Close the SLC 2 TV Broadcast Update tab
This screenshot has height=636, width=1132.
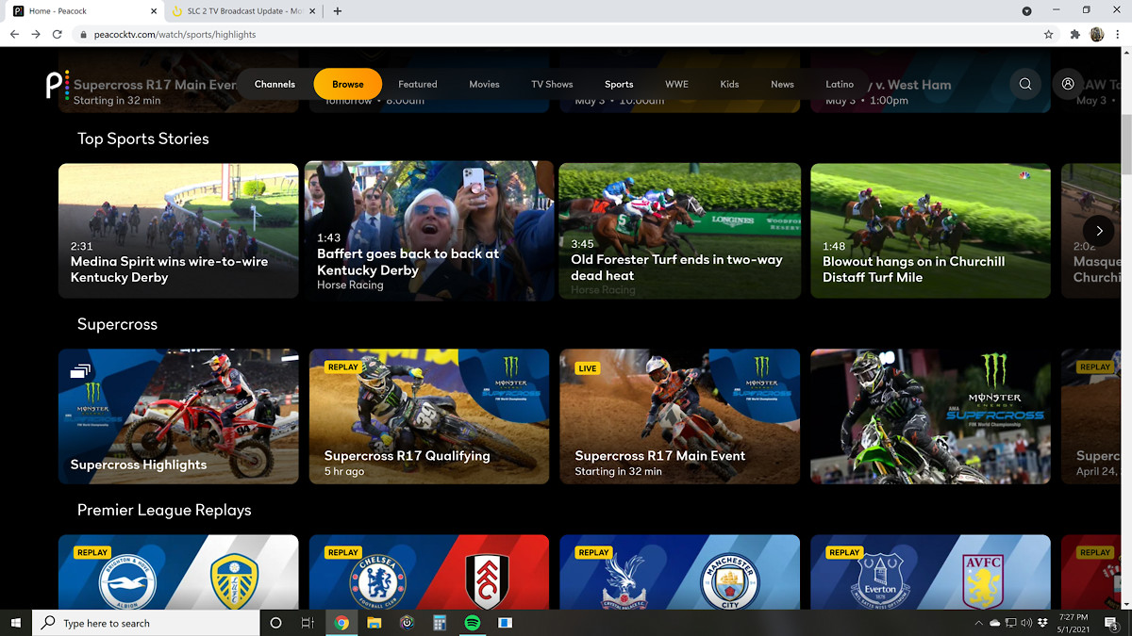[x=314, y=11]
